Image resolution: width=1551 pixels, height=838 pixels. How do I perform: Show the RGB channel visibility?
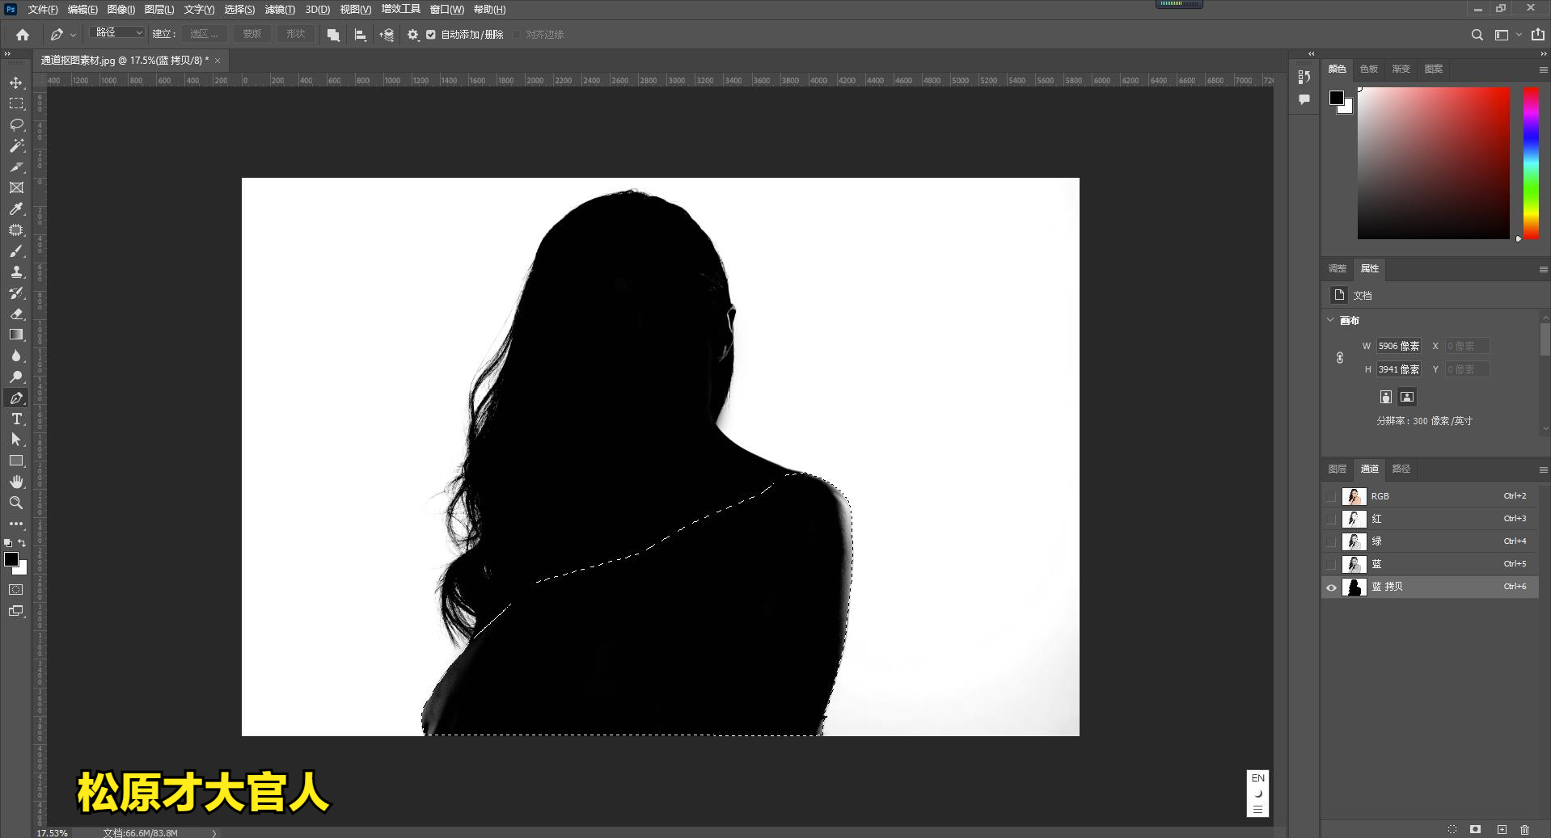1331,496
